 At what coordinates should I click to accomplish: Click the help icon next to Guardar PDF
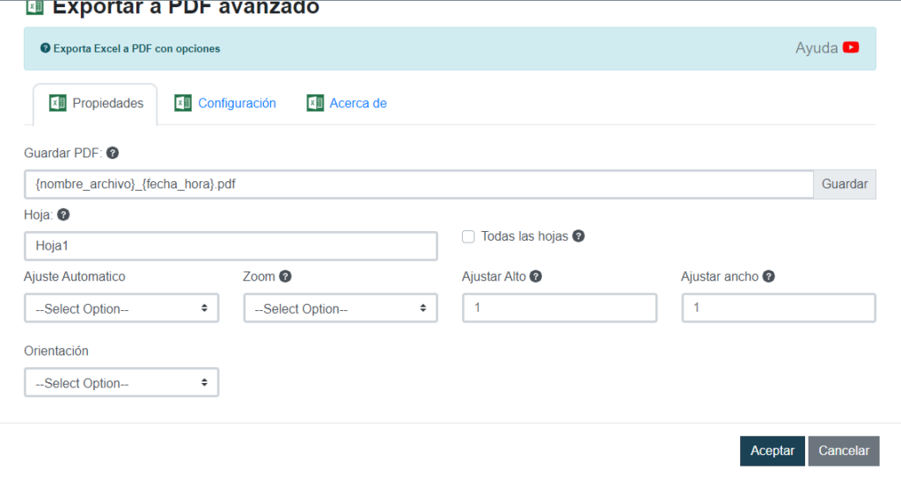pos(113,153)
